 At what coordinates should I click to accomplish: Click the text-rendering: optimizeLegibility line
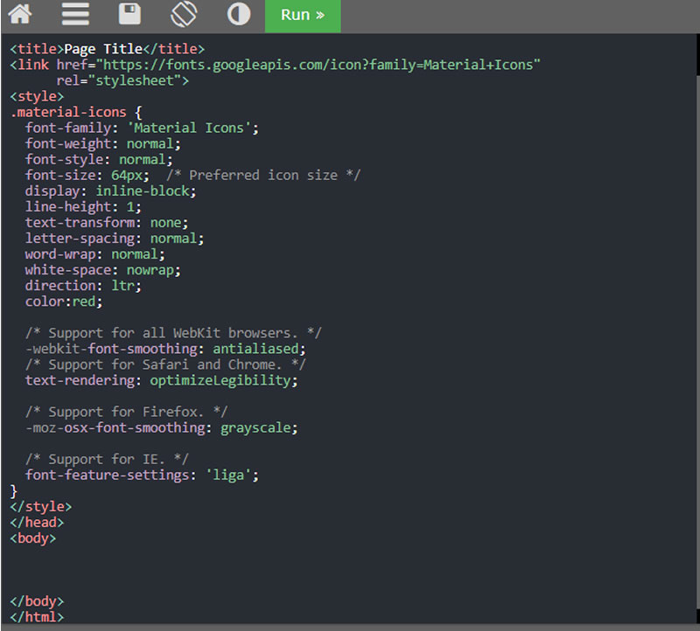pos(161,381)
